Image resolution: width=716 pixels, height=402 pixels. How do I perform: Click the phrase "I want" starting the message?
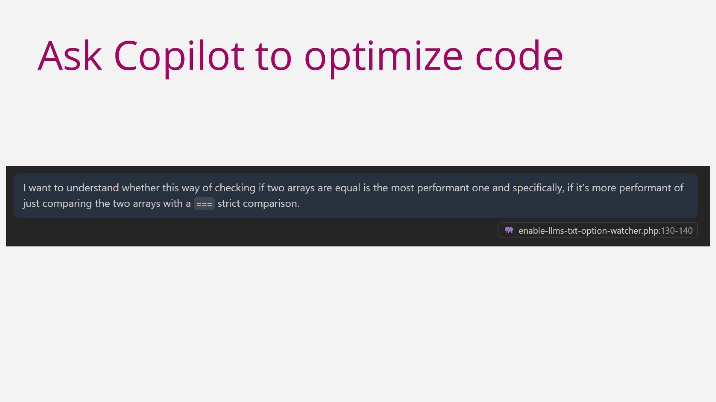pyautogui.click(x=37, y=188)
